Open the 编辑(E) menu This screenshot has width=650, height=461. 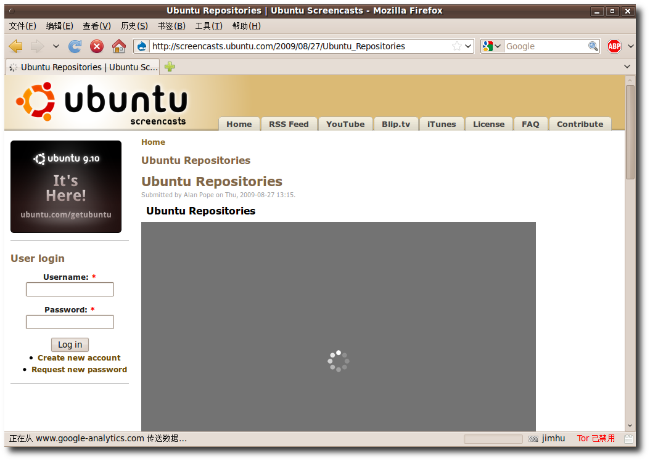[59, 26]
